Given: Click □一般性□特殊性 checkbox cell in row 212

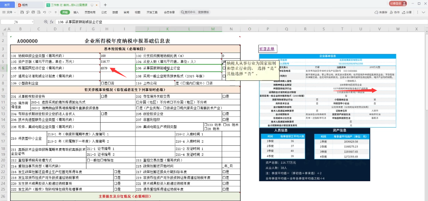Looking at the screenshot, I should click(x=111, y=160).
